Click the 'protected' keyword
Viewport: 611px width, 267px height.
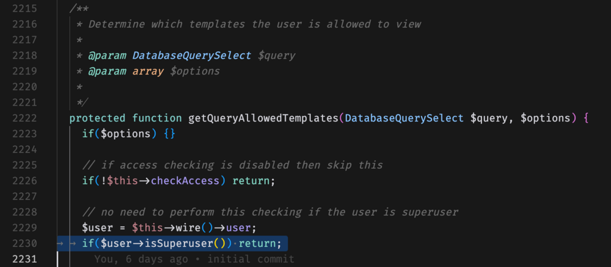pyautogui.click(x=98, y=118)
